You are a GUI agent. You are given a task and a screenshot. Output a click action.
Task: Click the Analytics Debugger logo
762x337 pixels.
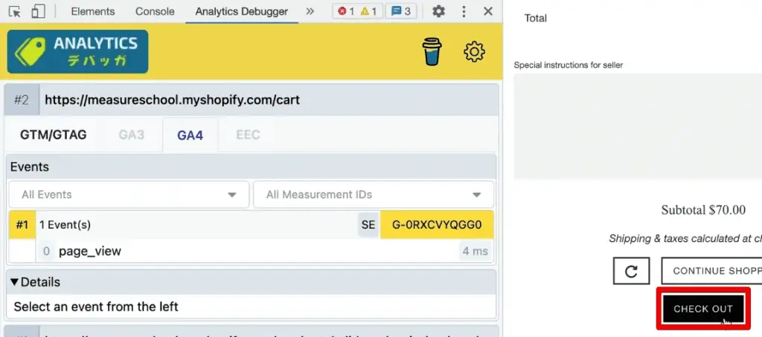pyautogui.click(x=78, y=52)
